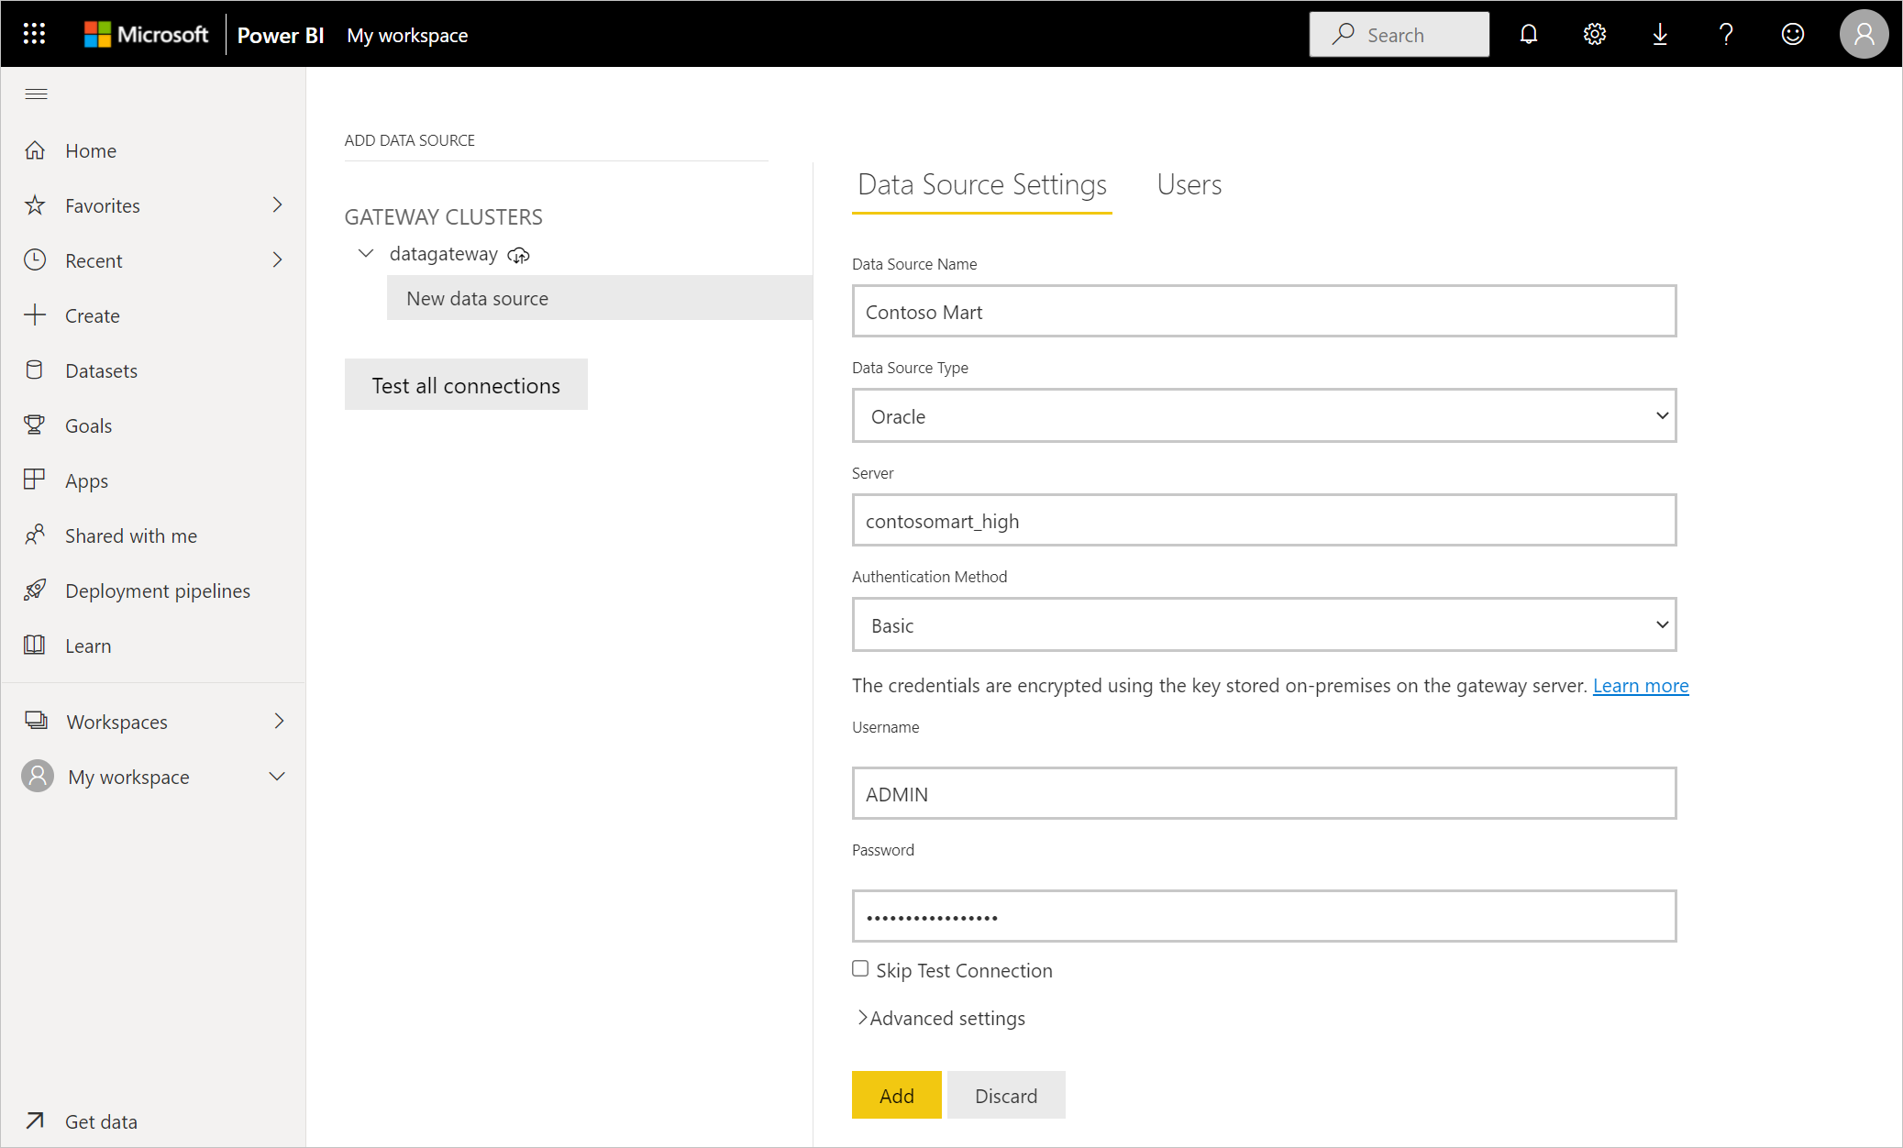The height and width of the screenshot is (1148, 1903).
Task: Select the Users tab
Action: coord(1188,183)
